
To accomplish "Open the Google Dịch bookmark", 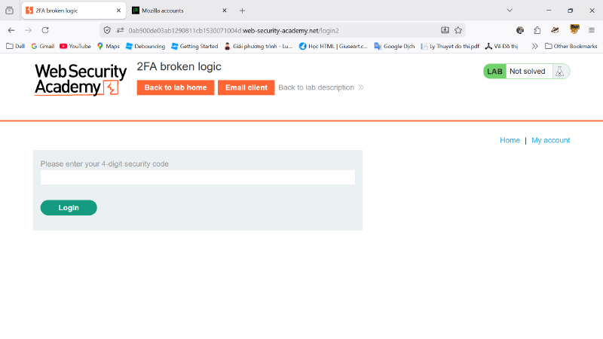I will click(x=394, y=46).
